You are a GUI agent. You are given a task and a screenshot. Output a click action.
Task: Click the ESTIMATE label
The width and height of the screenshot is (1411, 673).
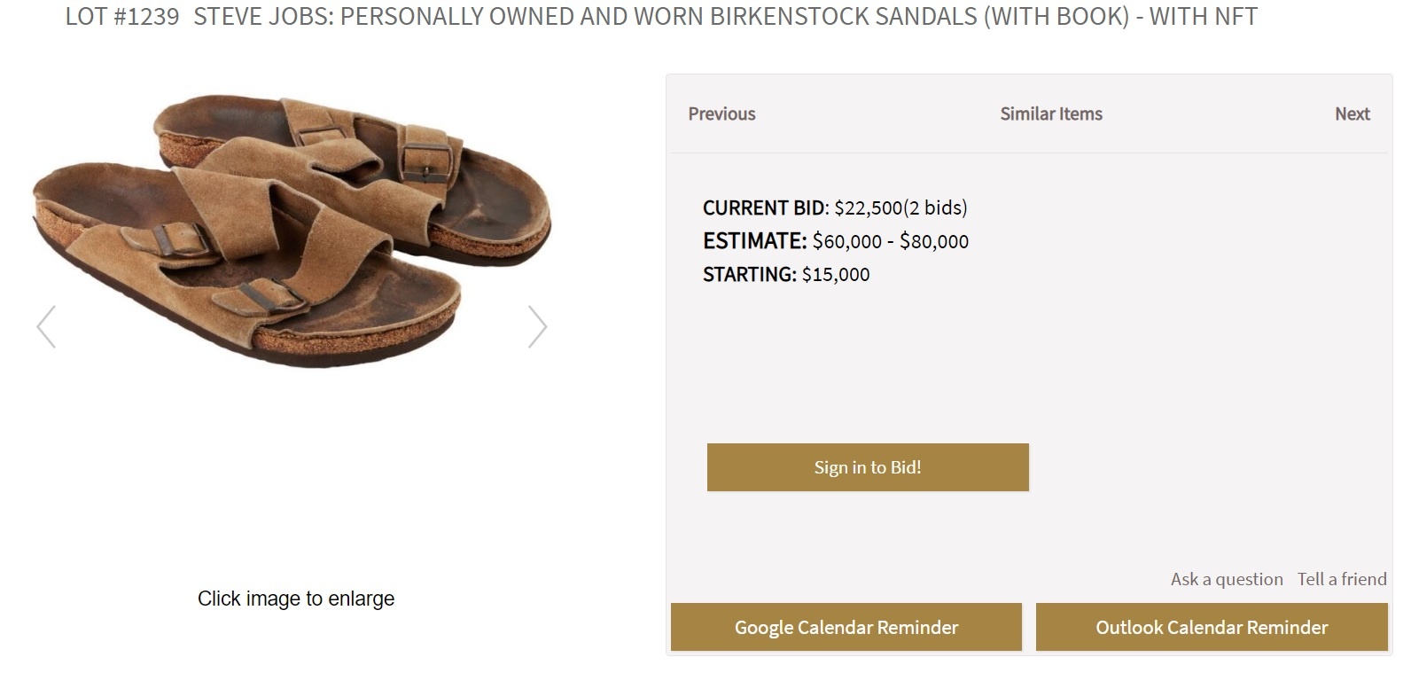coord(753,241)
